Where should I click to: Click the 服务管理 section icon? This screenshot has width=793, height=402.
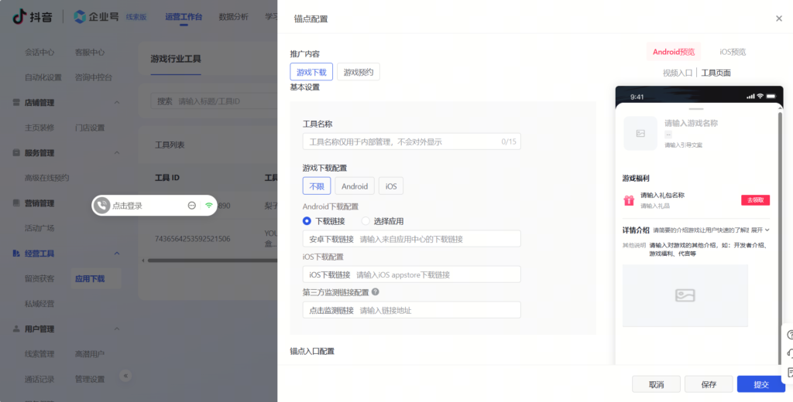click(x=16, y=152)
